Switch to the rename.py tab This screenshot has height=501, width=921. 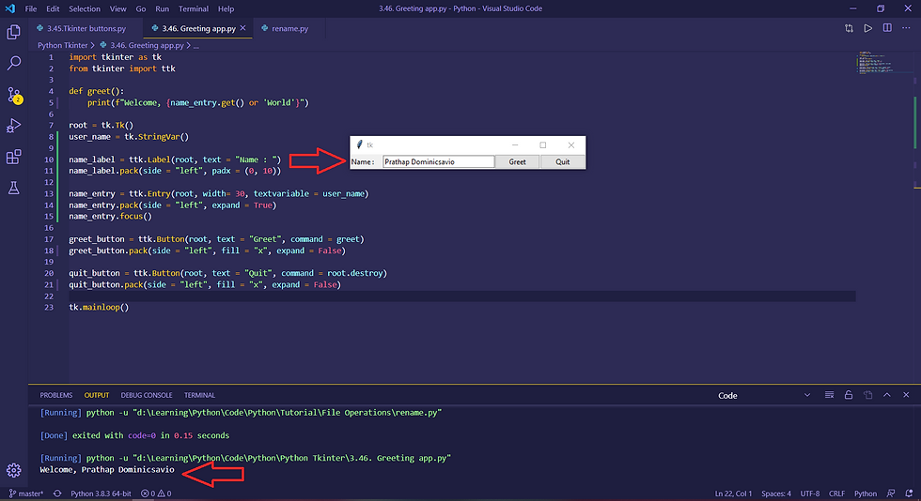[289, 28]
